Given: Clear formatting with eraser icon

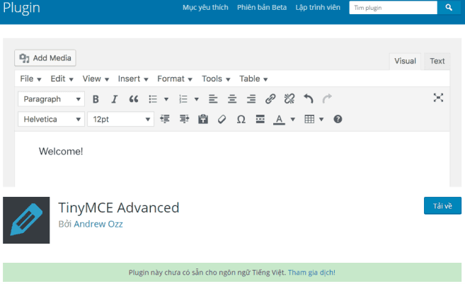Looking at the screenshot, I should click(222, 119).
